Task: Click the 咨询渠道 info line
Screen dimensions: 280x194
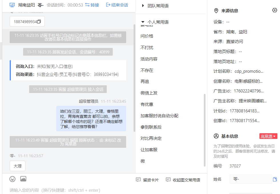Action: point(67,74)
